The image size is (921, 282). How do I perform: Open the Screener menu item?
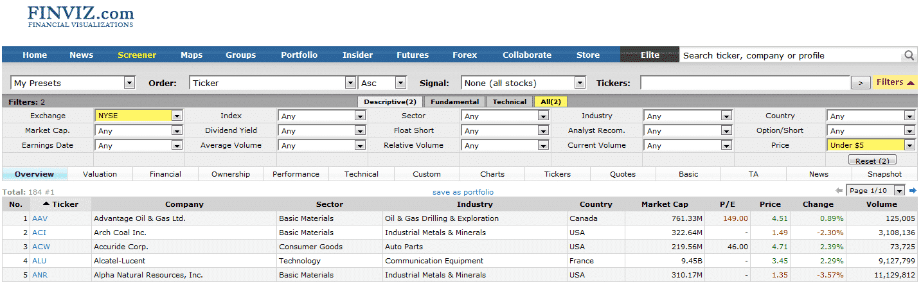[137, 55]
